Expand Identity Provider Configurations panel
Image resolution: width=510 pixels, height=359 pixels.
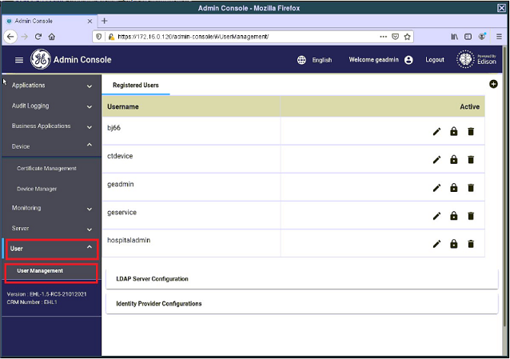coord(301,304)
